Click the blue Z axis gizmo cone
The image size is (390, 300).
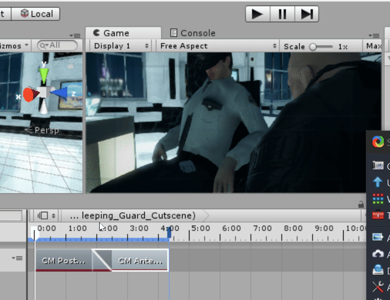[59, 93]
